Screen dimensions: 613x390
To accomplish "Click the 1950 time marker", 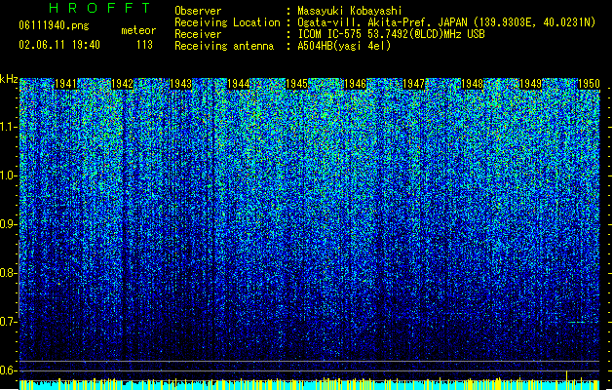I will (x=589, y=84).
